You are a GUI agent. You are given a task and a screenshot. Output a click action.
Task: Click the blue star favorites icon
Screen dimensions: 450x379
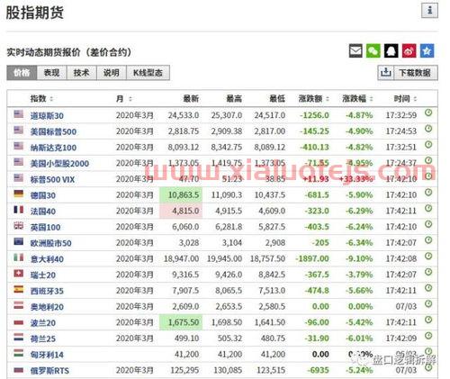pos(427,50)
